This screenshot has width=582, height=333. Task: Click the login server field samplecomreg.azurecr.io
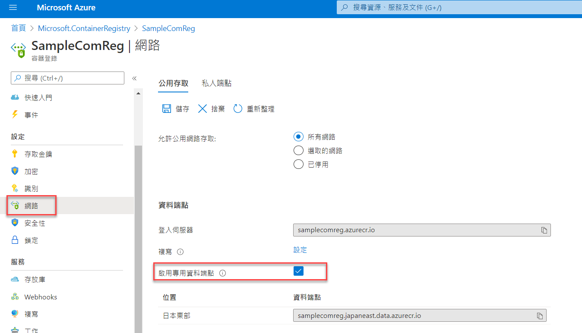point(422,230)
